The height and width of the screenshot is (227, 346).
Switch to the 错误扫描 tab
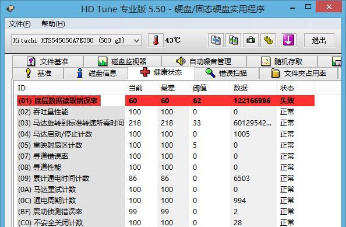tap(227, 73)
